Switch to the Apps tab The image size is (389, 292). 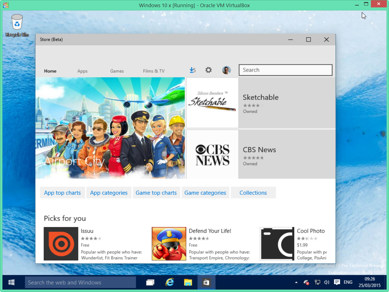pyautogui.click(x=83, y=71)
